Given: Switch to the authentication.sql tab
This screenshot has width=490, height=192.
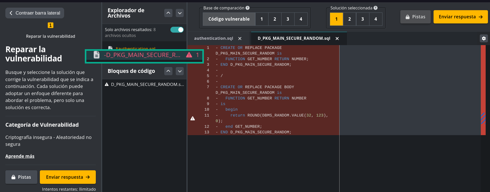Looking at the screenshot, I should click(214, 39).
